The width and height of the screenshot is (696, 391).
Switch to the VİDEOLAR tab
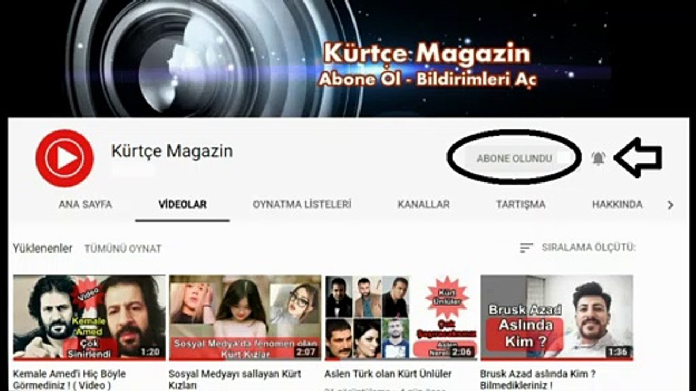[x=183, y=205]
